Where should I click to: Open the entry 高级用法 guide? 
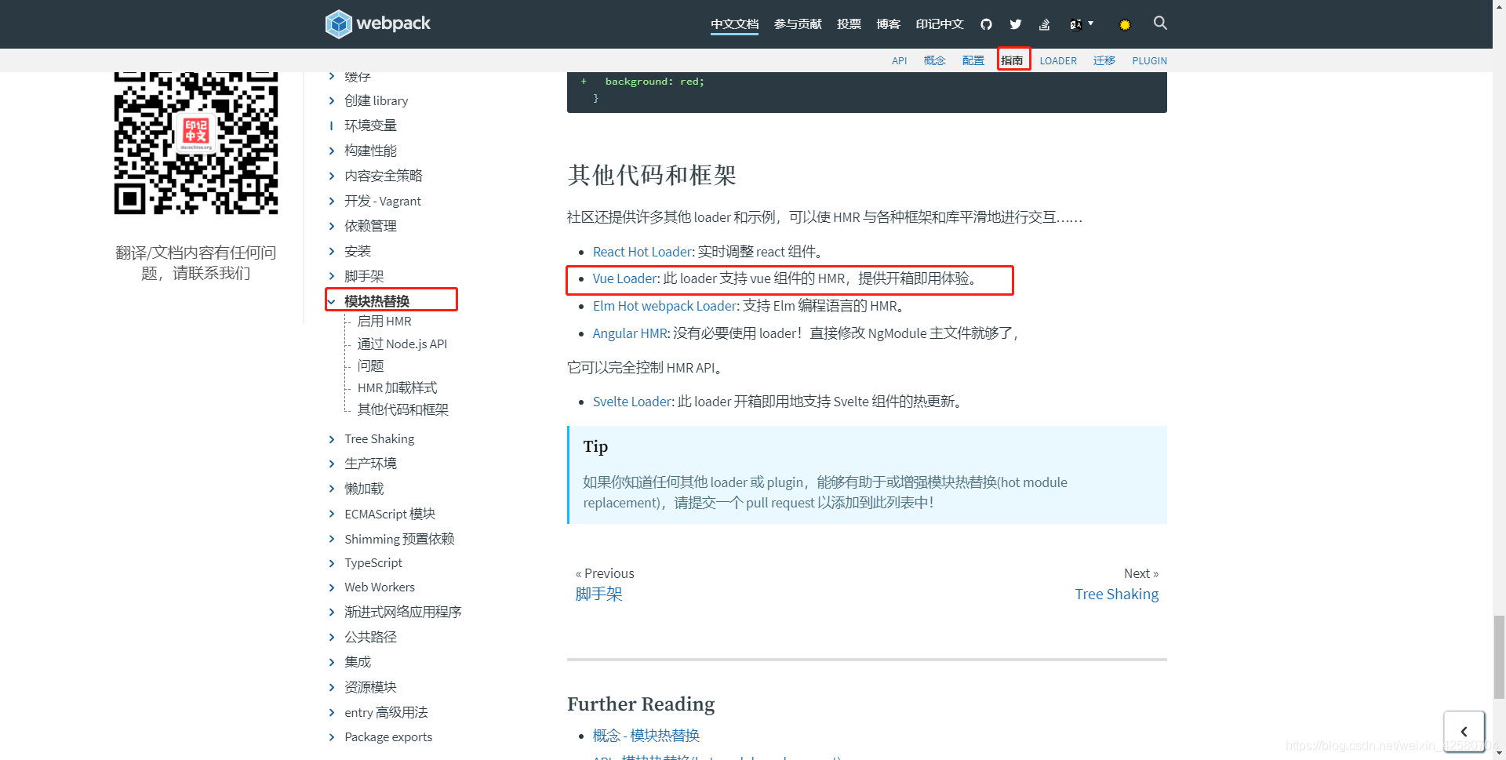[386, 712]
